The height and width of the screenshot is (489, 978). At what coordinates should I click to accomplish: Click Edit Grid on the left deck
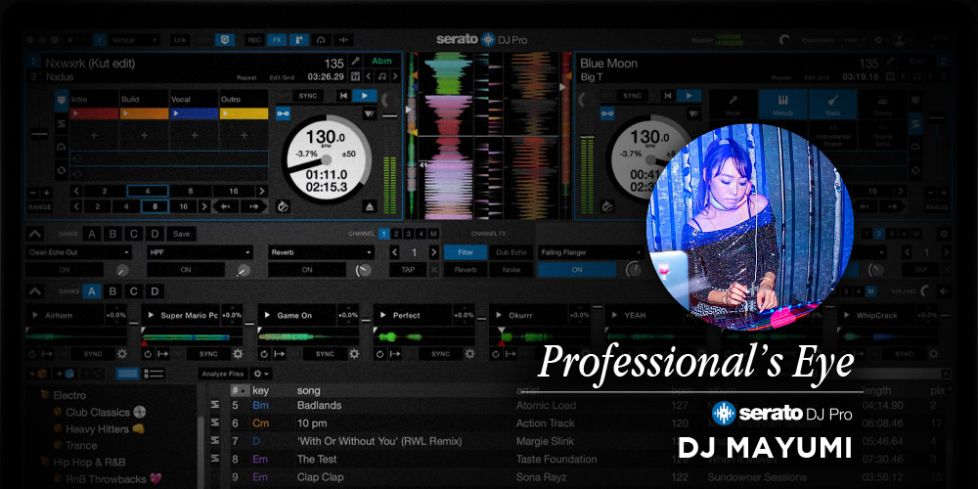coord(282,77)
